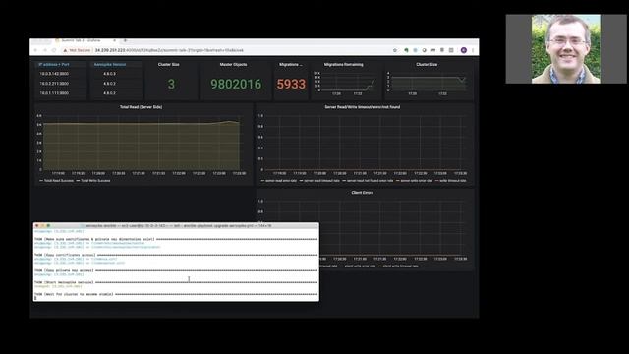
Task: Sort by the Aerospike Version column header
Action: point(109,64)
